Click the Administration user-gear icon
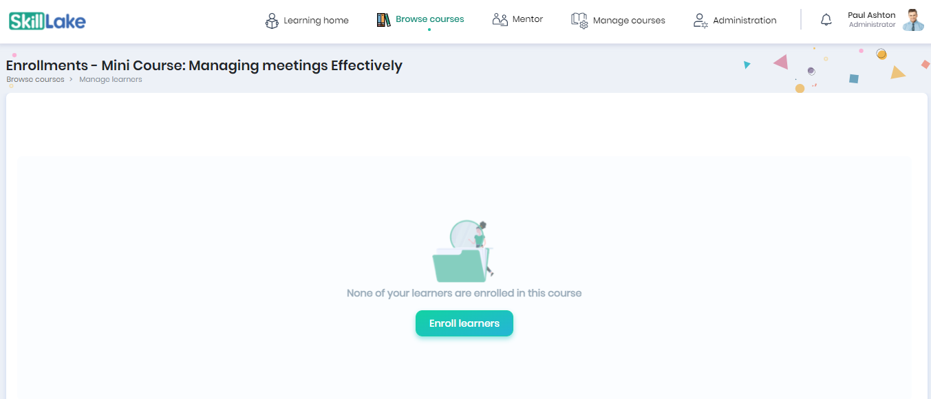931x399 pixels. coord(700,21)
